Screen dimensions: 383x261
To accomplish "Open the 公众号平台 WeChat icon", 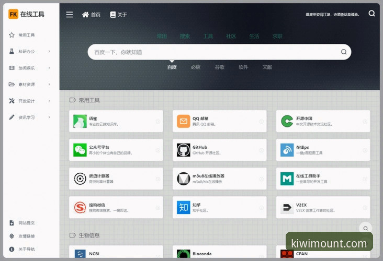I will tap(80, 150).
